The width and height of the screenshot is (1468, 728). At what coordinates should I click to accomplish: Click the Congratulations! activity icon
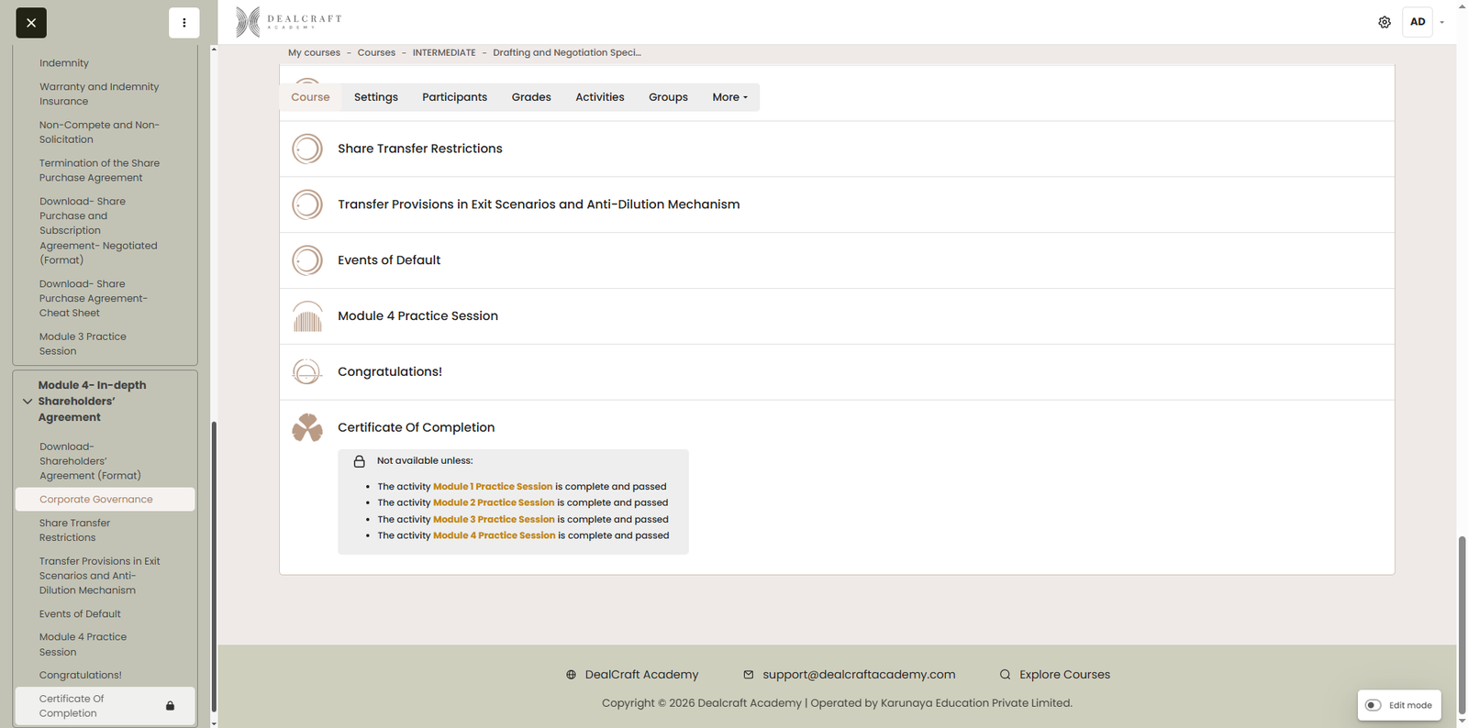click(307, 371)
